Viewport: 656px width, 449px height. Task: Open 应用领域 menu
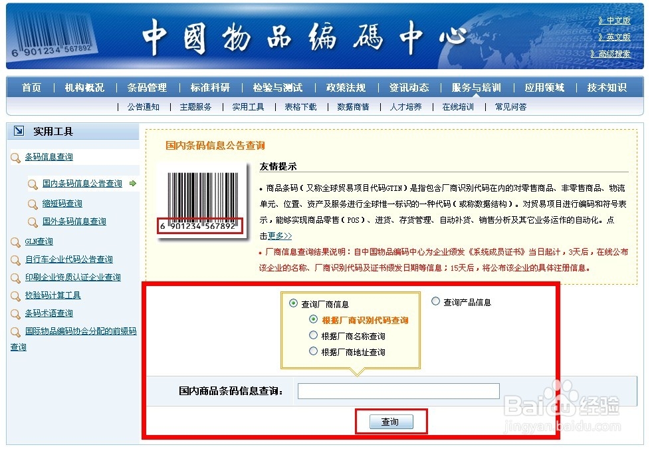545,88
